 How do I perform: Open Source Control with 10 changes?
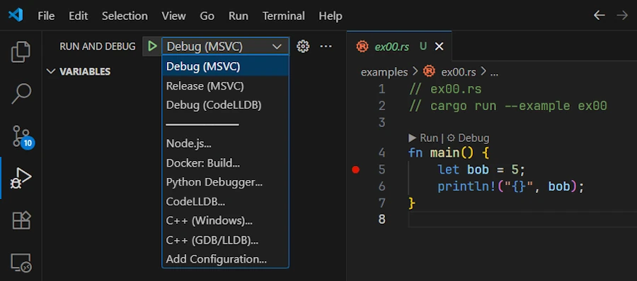(x=22, y=137)
